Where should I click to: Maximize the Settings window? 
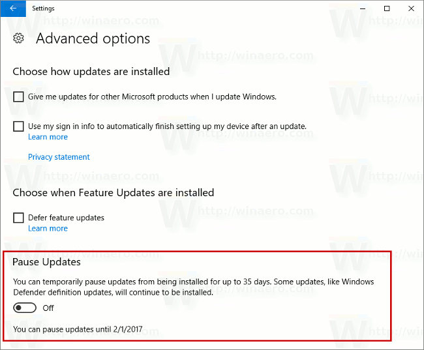tap(387, 8)
